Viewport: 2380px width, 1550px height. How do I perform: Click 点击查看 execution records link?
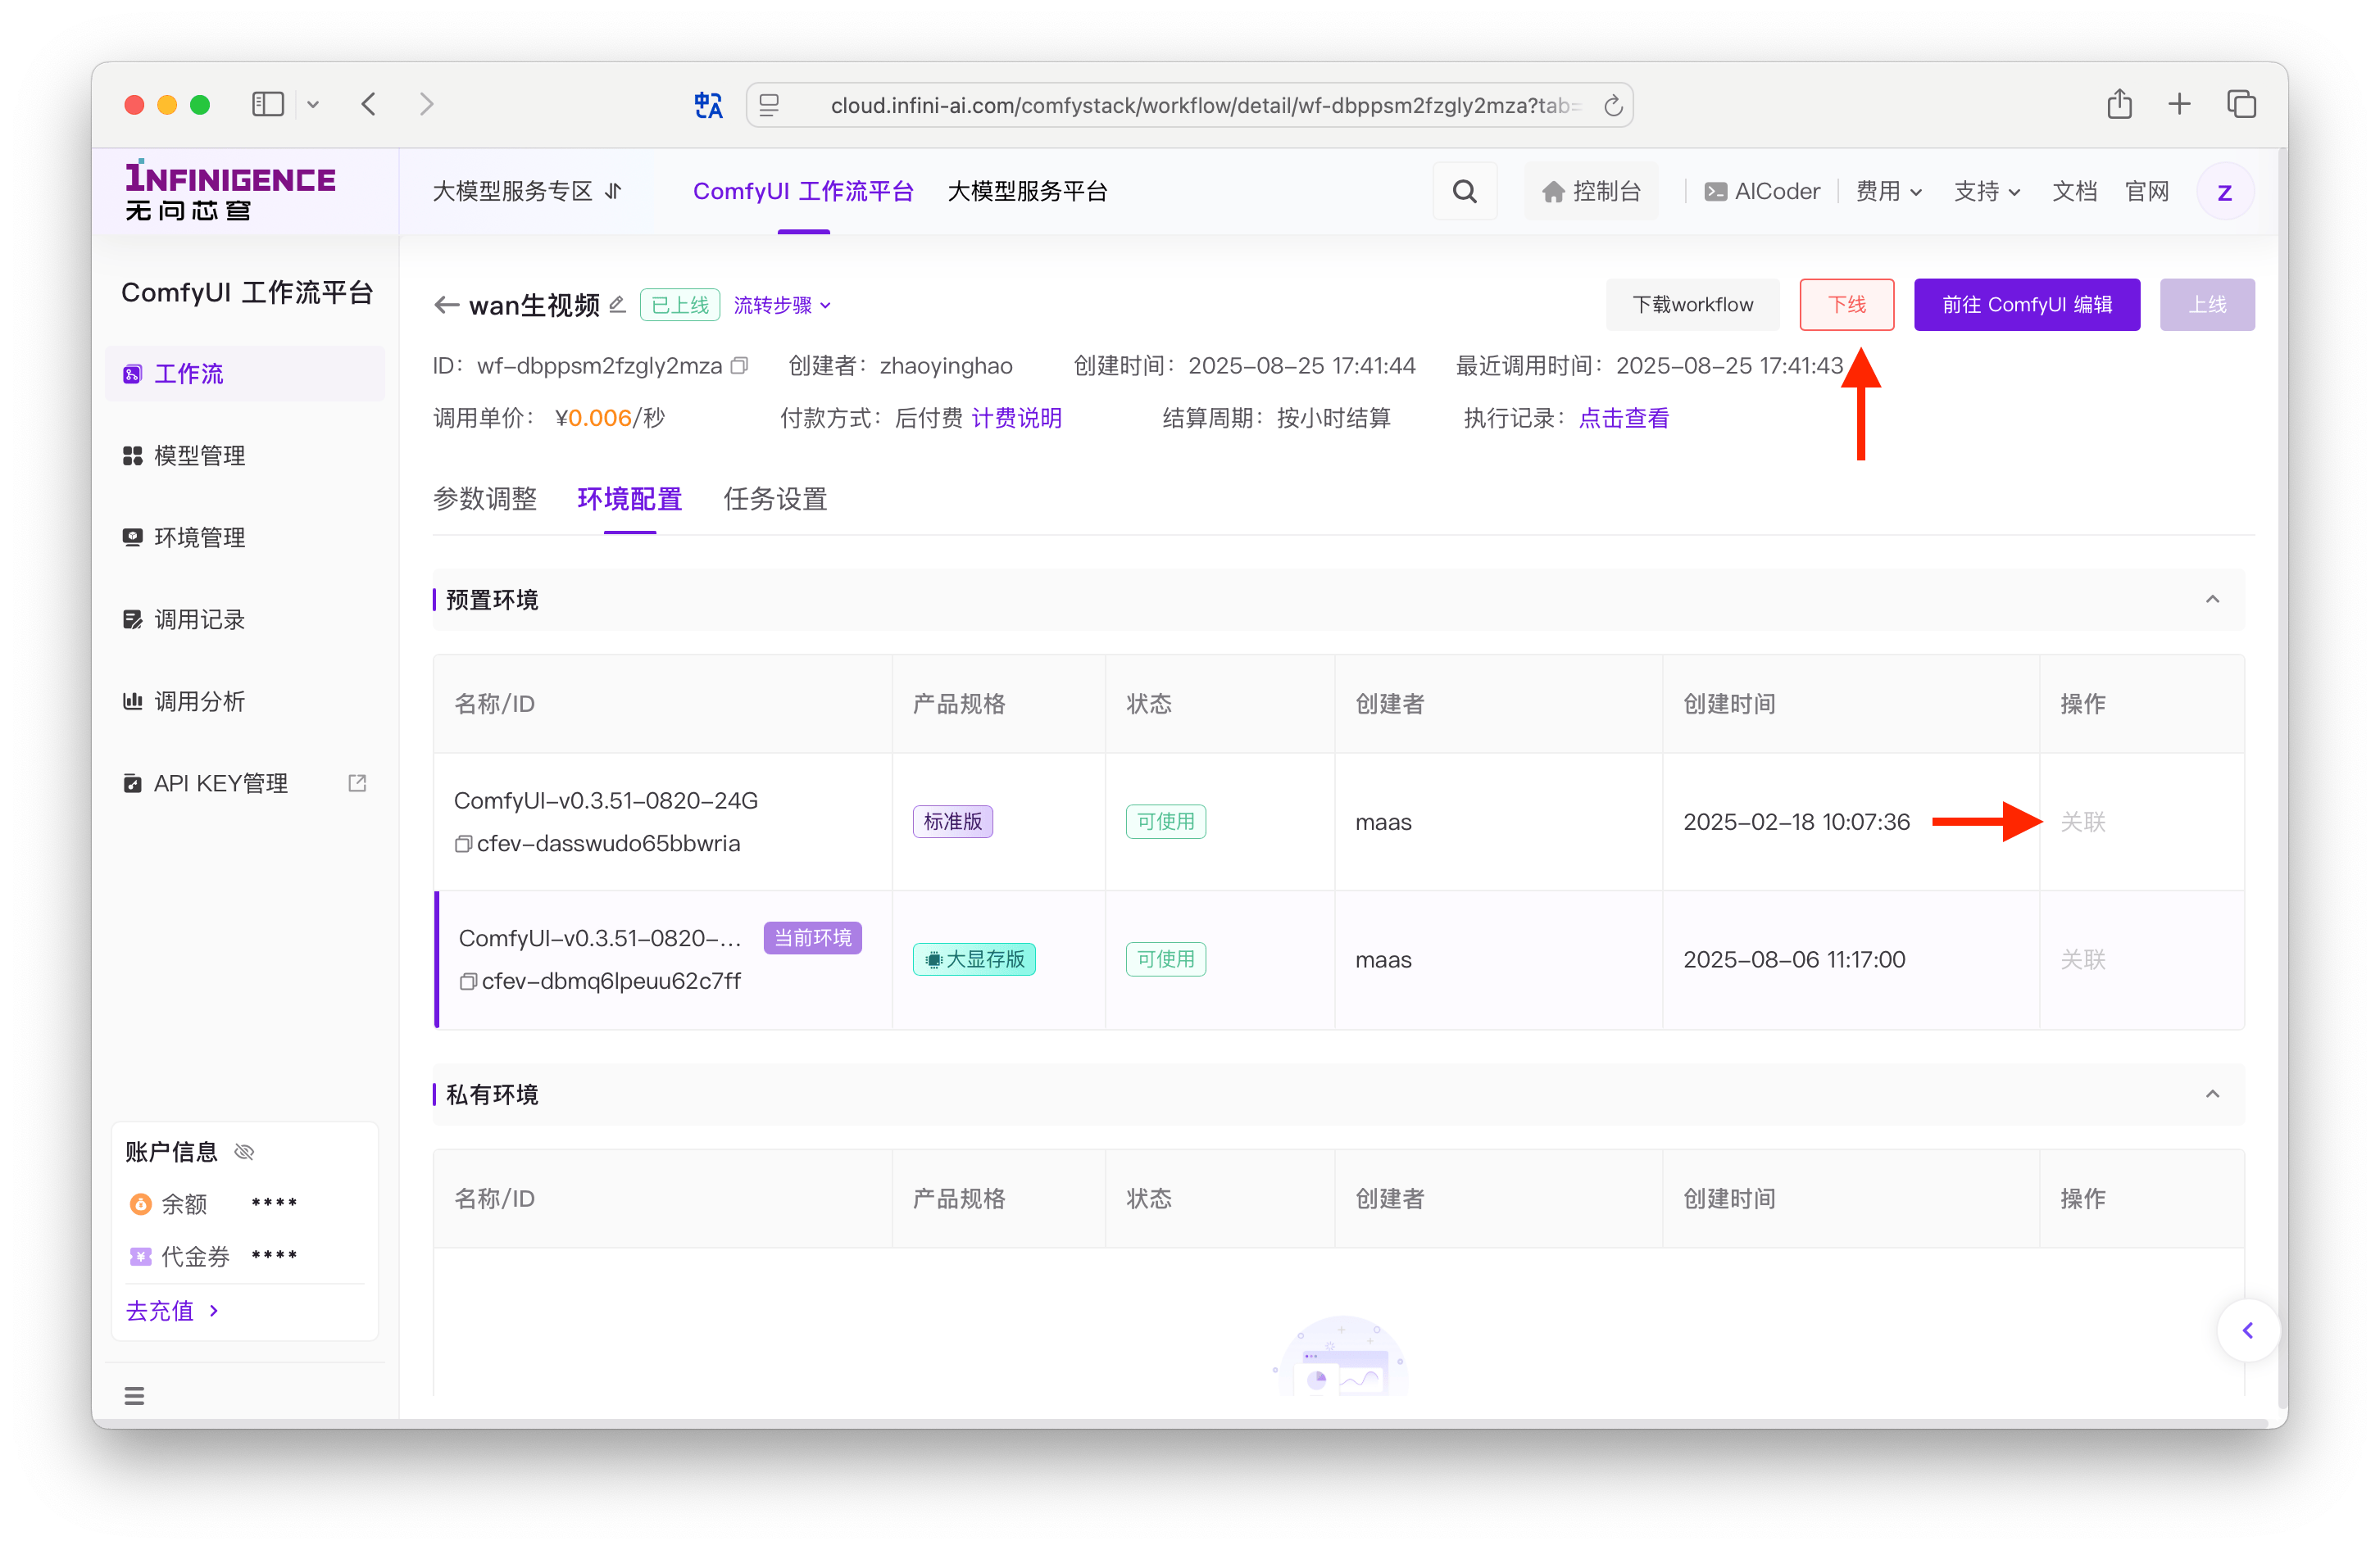1624,418
